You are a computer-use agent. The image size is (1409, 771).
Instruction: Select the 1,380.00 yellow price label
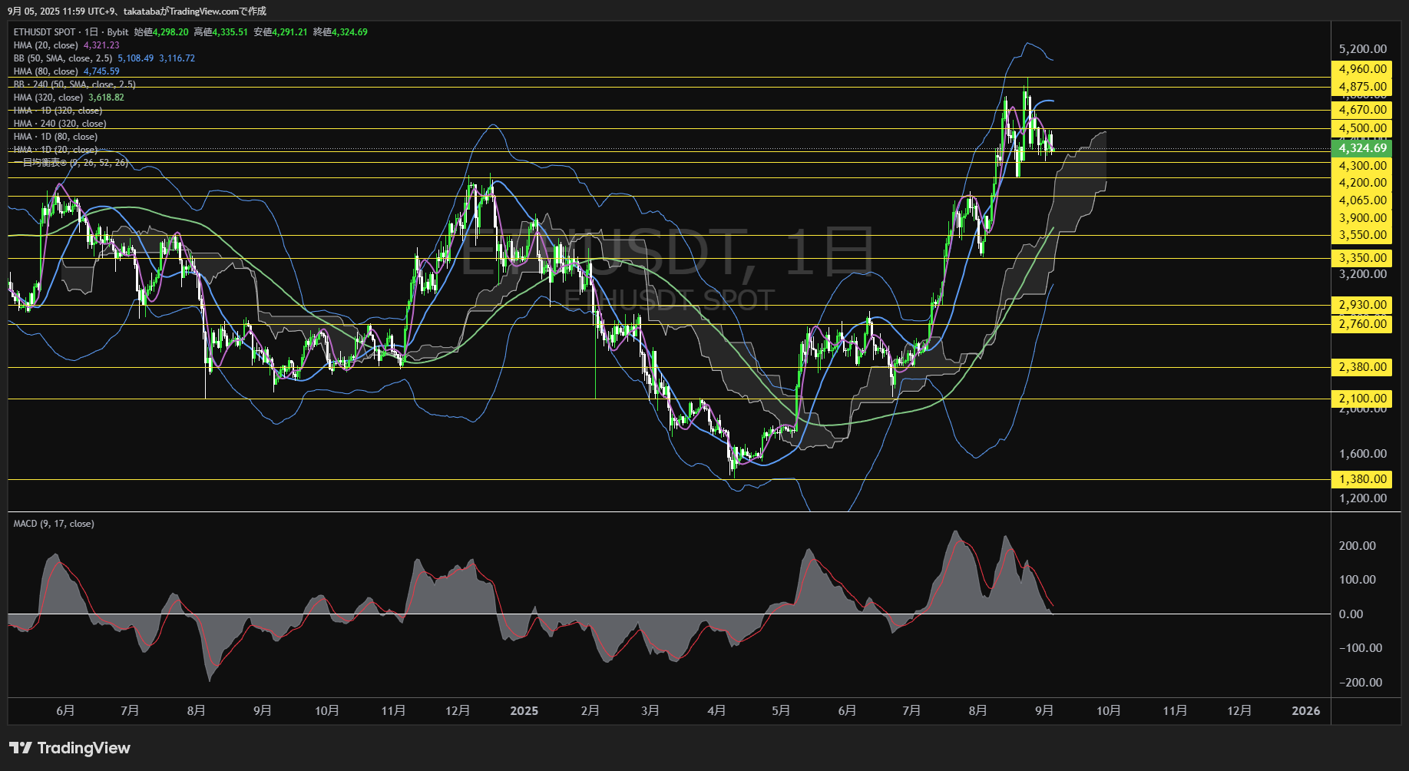point(1363,479)
